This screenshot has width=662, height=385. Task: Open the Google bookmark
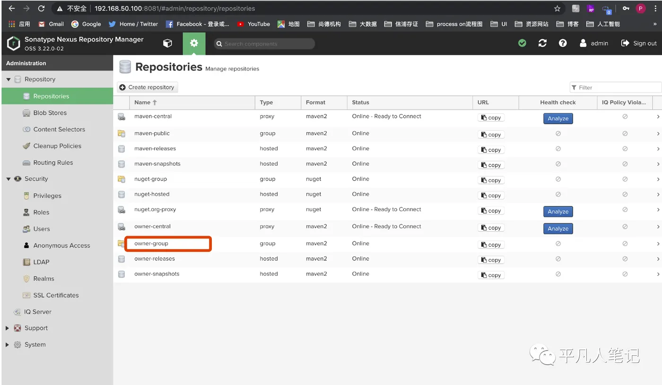coord(86,24)
